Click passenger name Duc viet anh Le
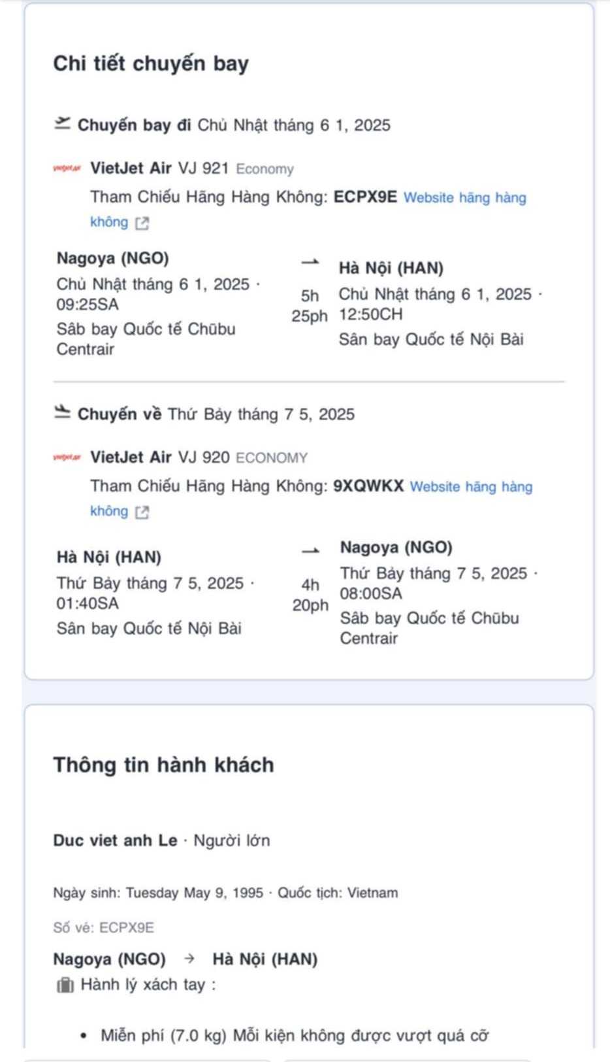This screenshot has height=1062, width=610. (115, 840)
